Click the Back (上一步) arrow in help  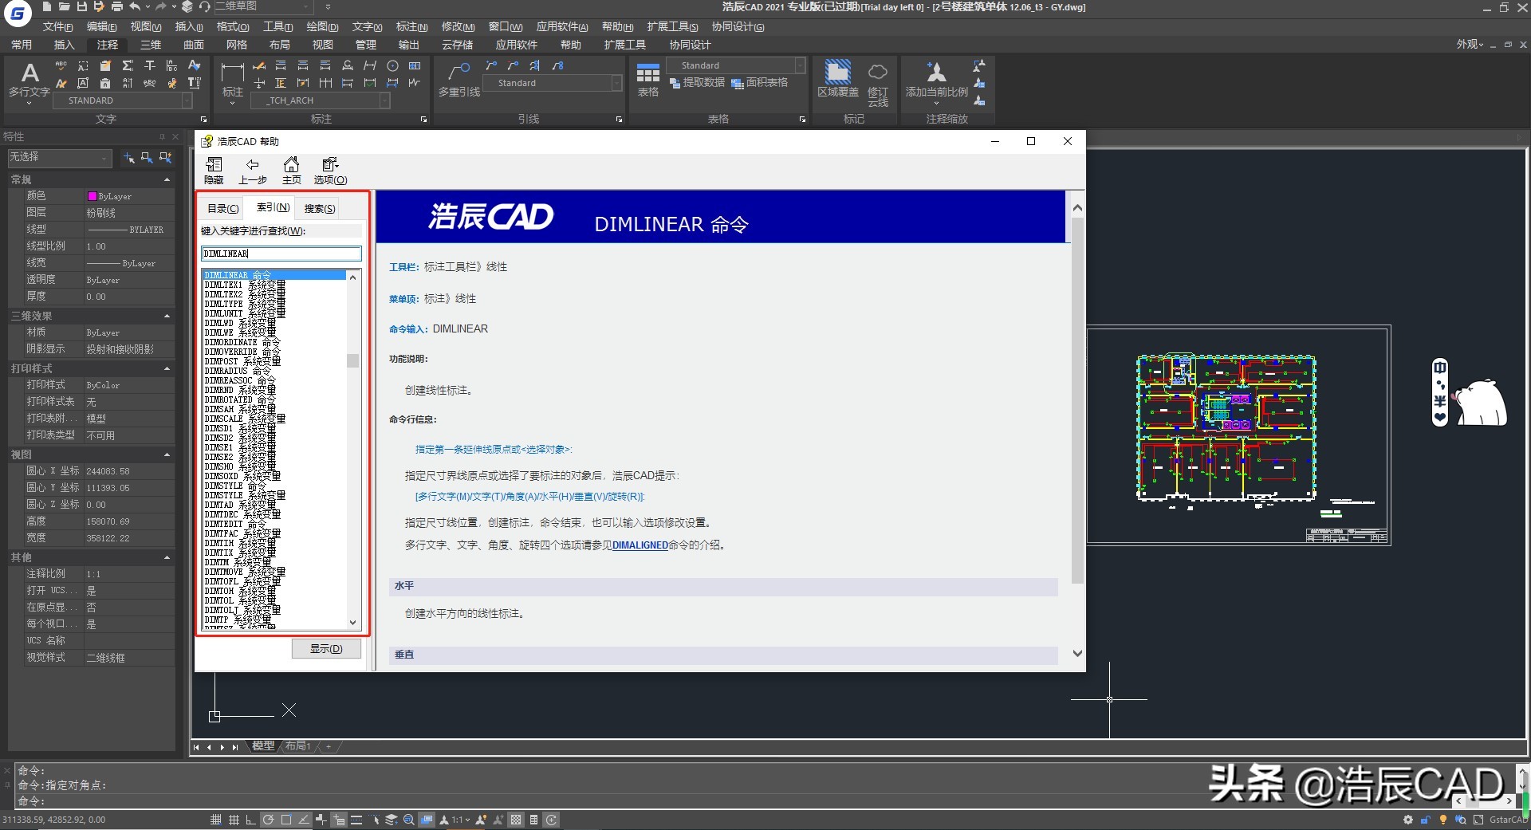[x=253, y=170]
